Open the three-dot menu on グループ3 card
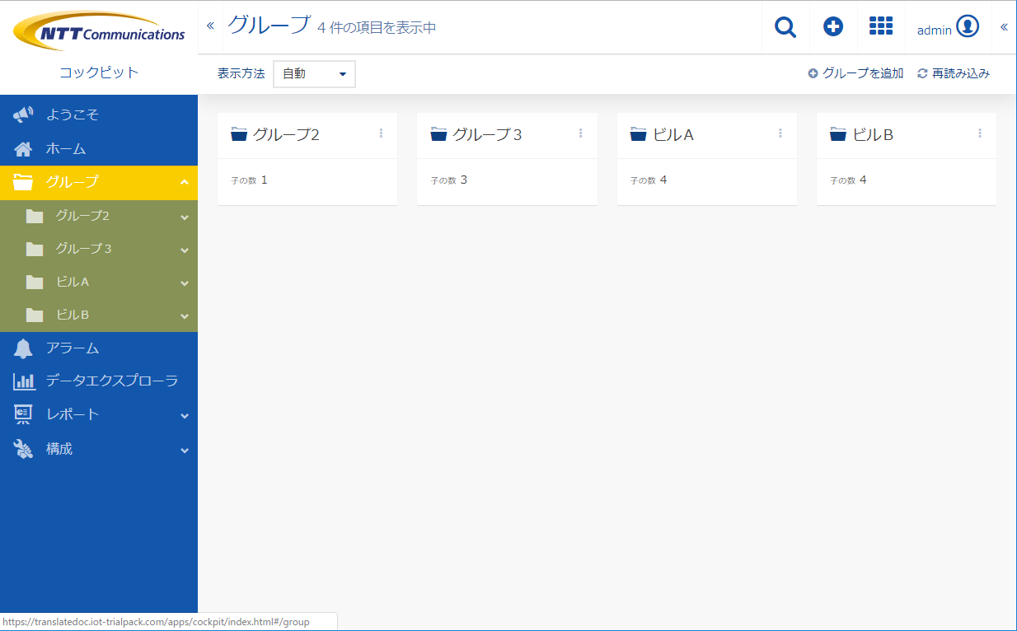Screen dimensions: 1017x631 [x=580, y=133]
